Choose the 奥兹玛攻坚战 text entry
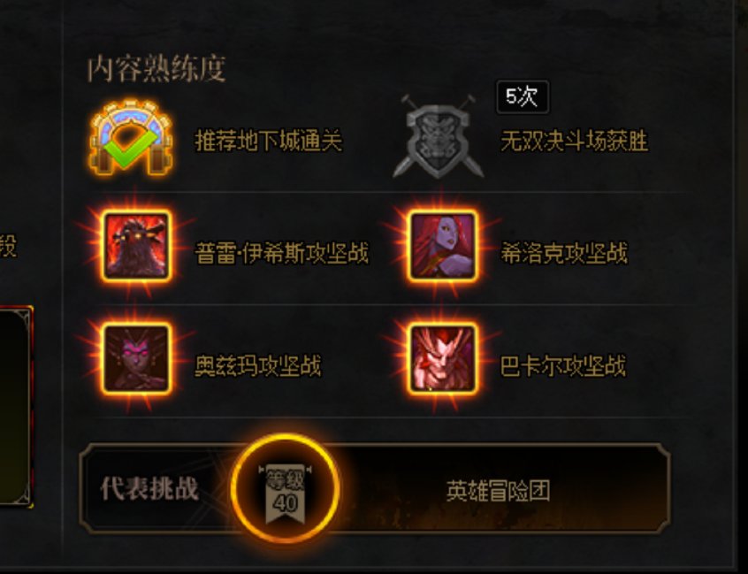 pos(258,366)
